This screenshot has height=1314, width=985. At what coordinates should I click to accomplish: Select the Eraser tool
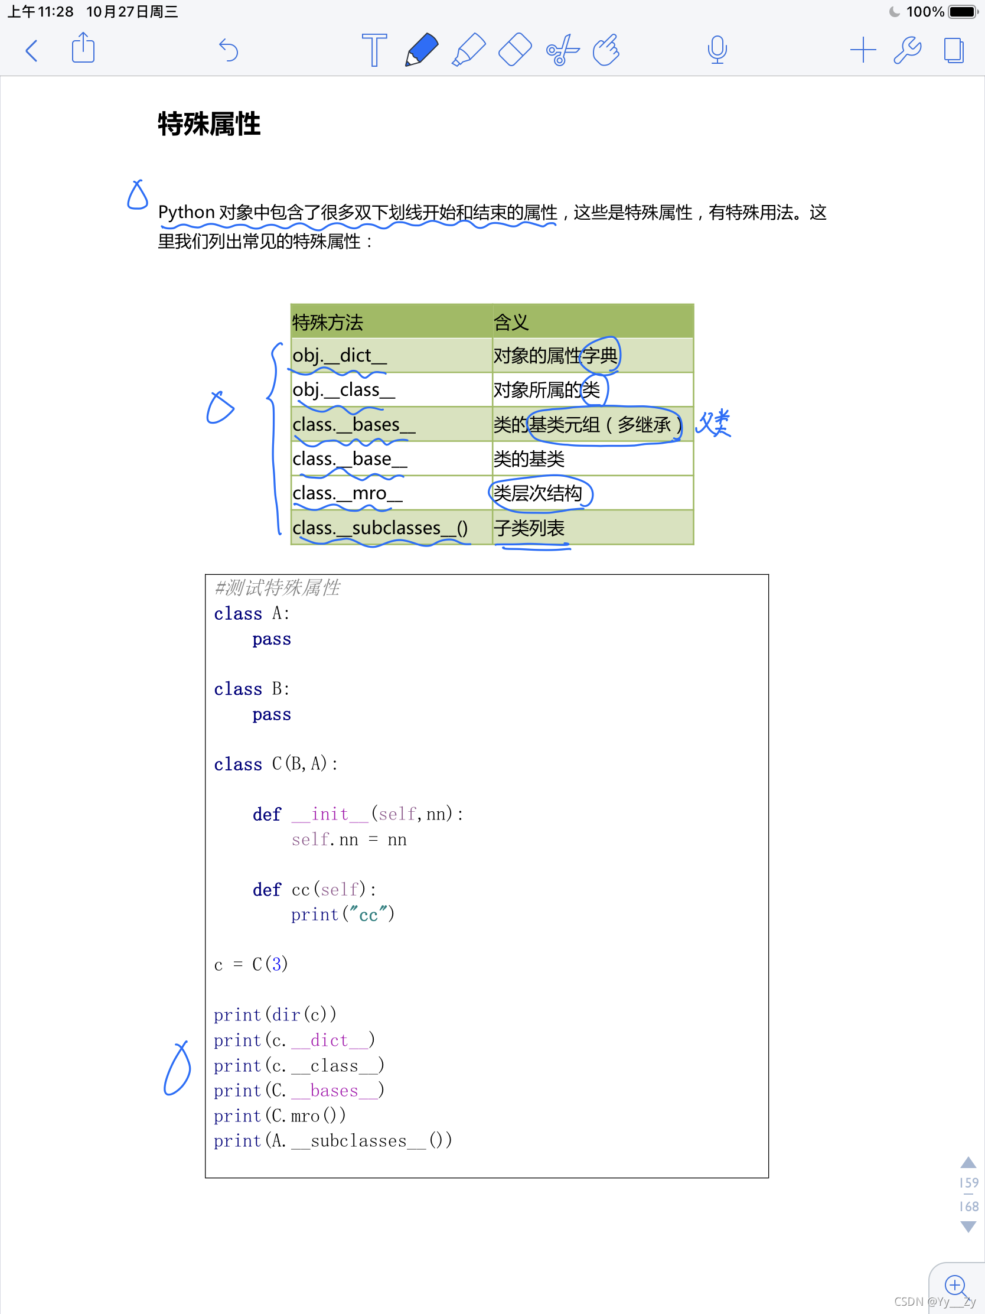coord(515,50)
